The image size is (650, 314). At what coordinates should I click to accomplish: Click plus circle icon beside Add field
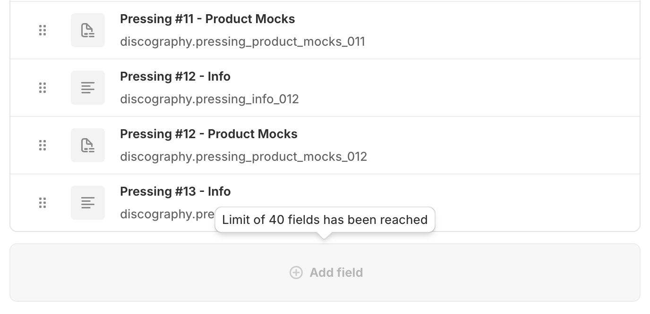(x=296, y=273)
